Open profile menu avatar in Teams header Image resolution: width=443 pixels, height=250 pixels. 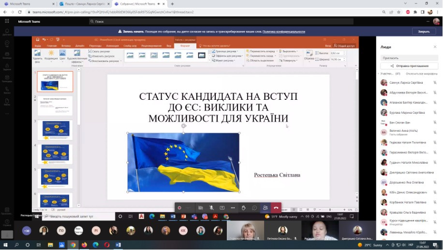435,21
